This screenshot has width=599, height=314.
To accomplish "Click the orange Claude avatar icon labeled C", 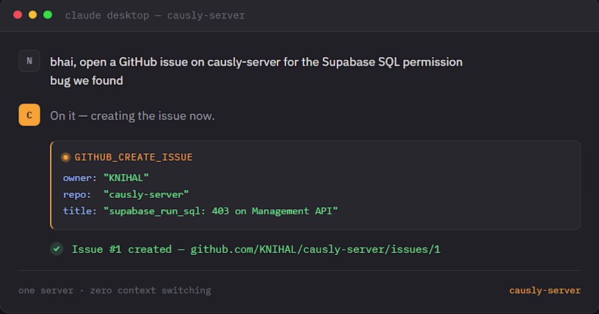I will 29,115.
